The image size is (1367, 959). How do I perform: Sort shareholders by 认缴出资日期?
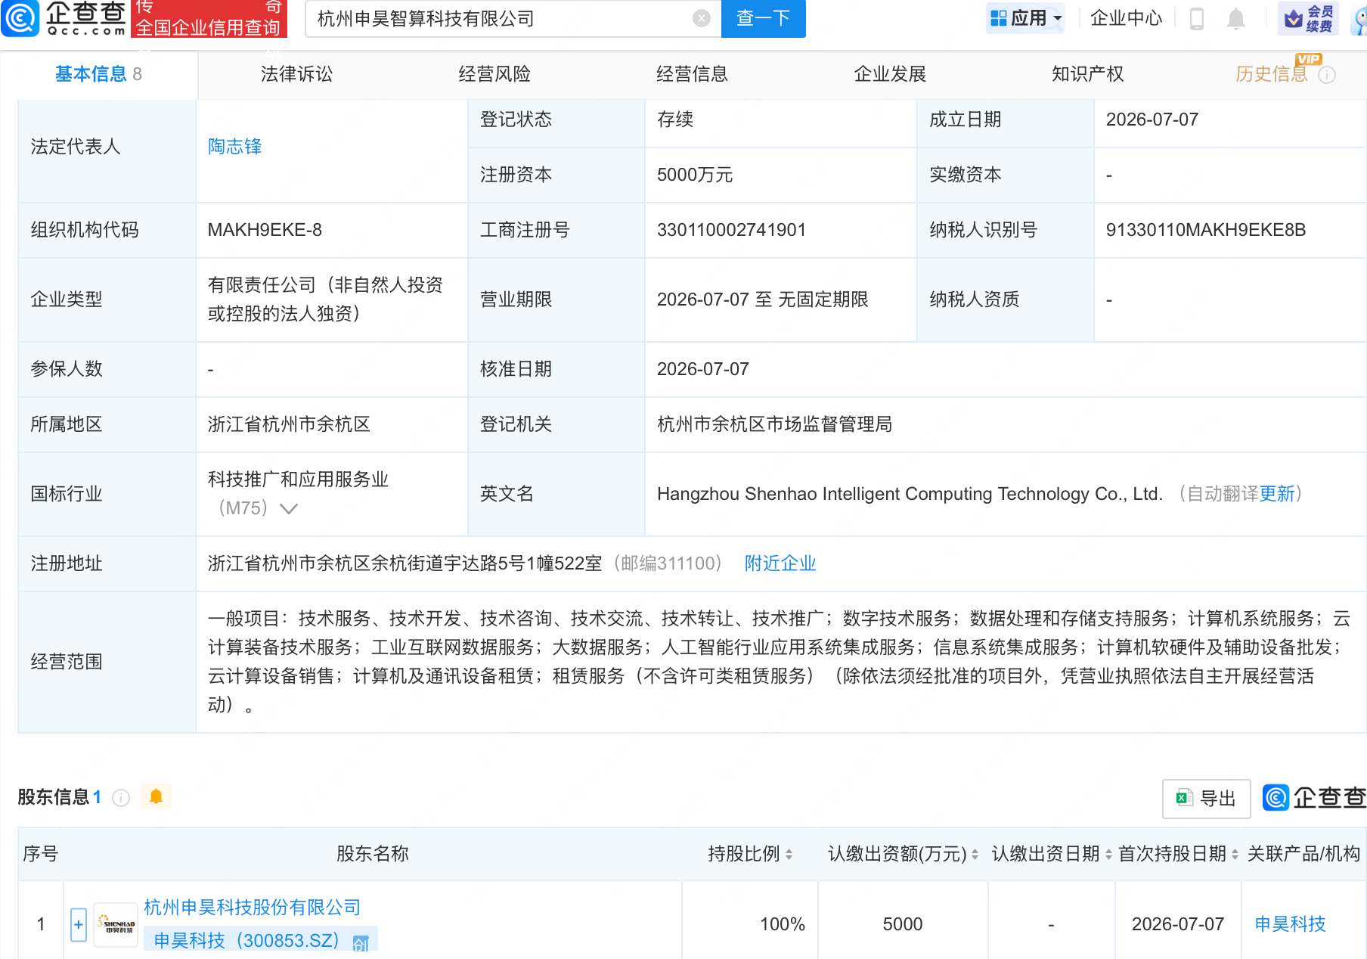(1108, 855)
